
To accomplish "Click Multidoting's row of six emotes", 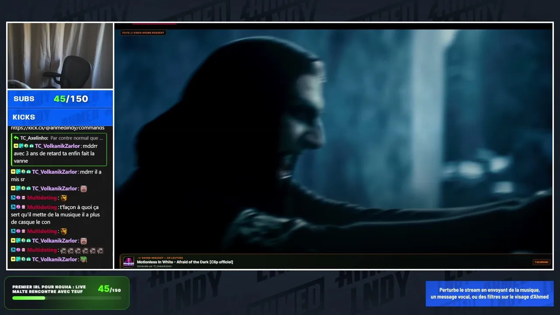I will [x=82, y=250].
